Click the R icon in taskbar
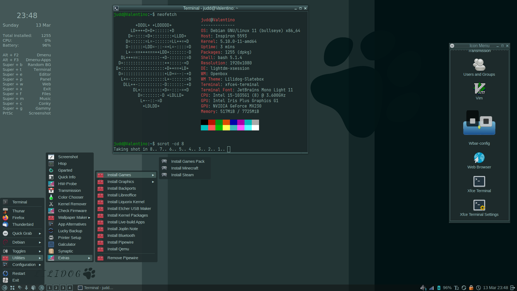517x291 pixels. pos(41,288)
